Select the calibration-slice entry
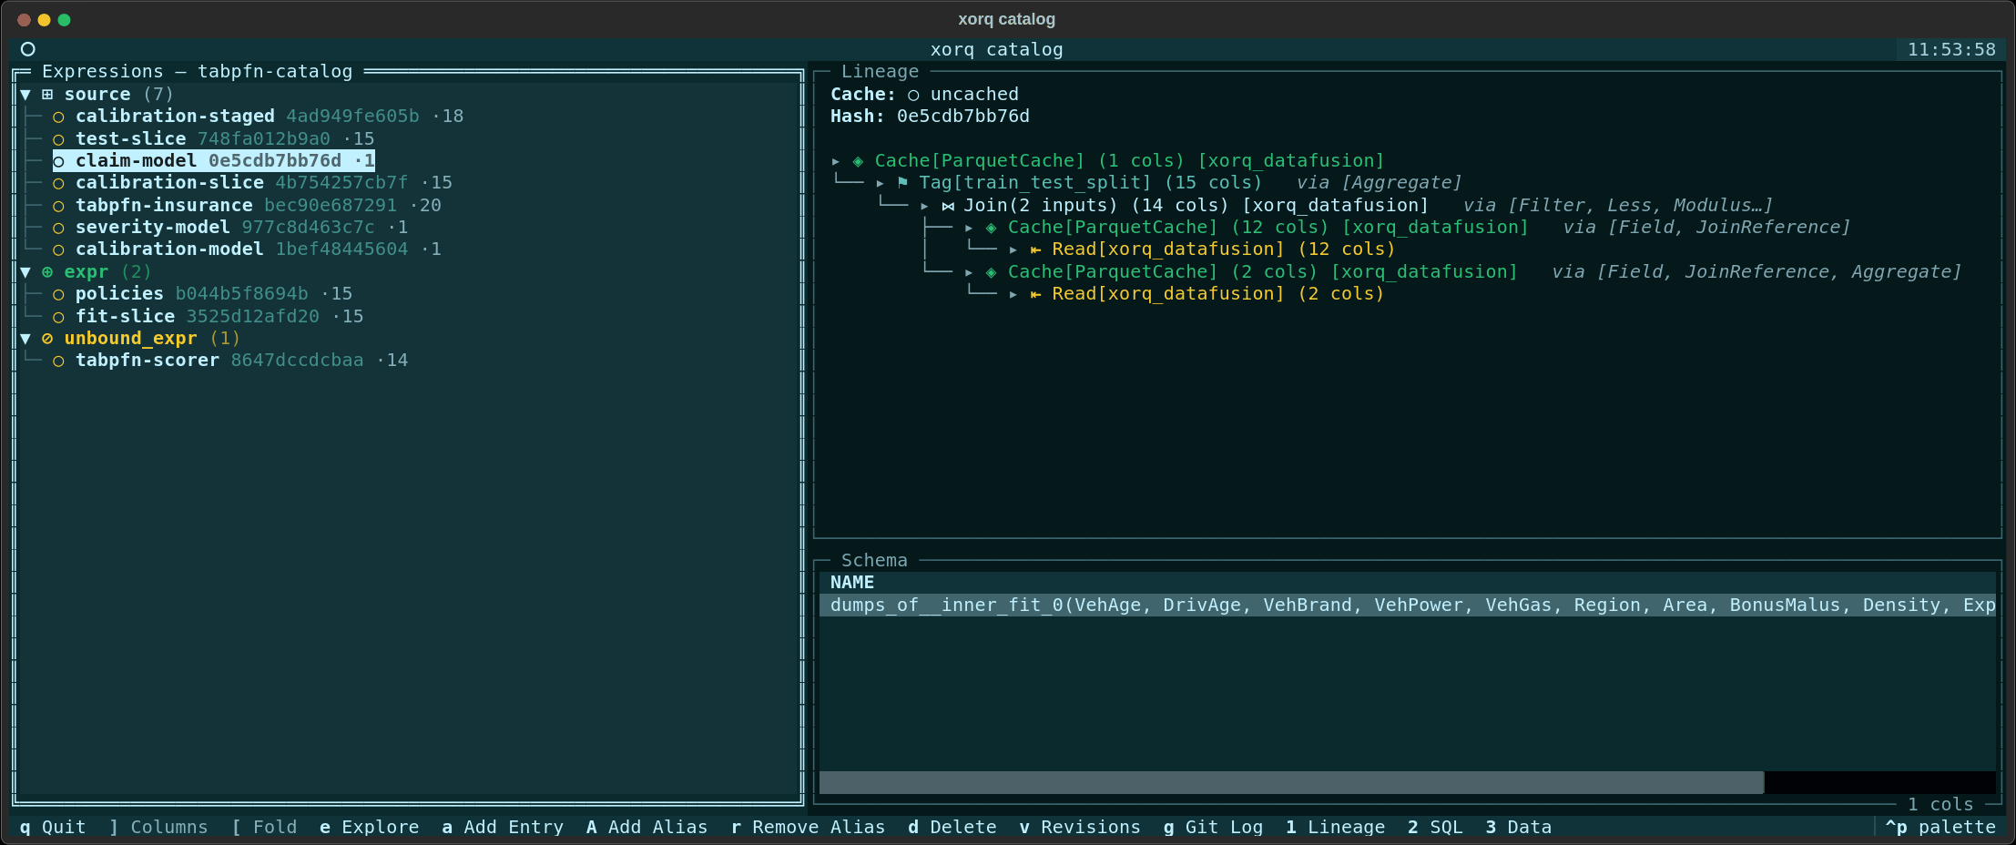 pos(252,183)
